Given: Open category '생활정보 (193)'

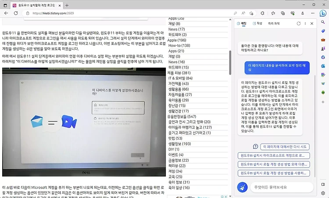Looking at the screenshot, I should point(179,144).
